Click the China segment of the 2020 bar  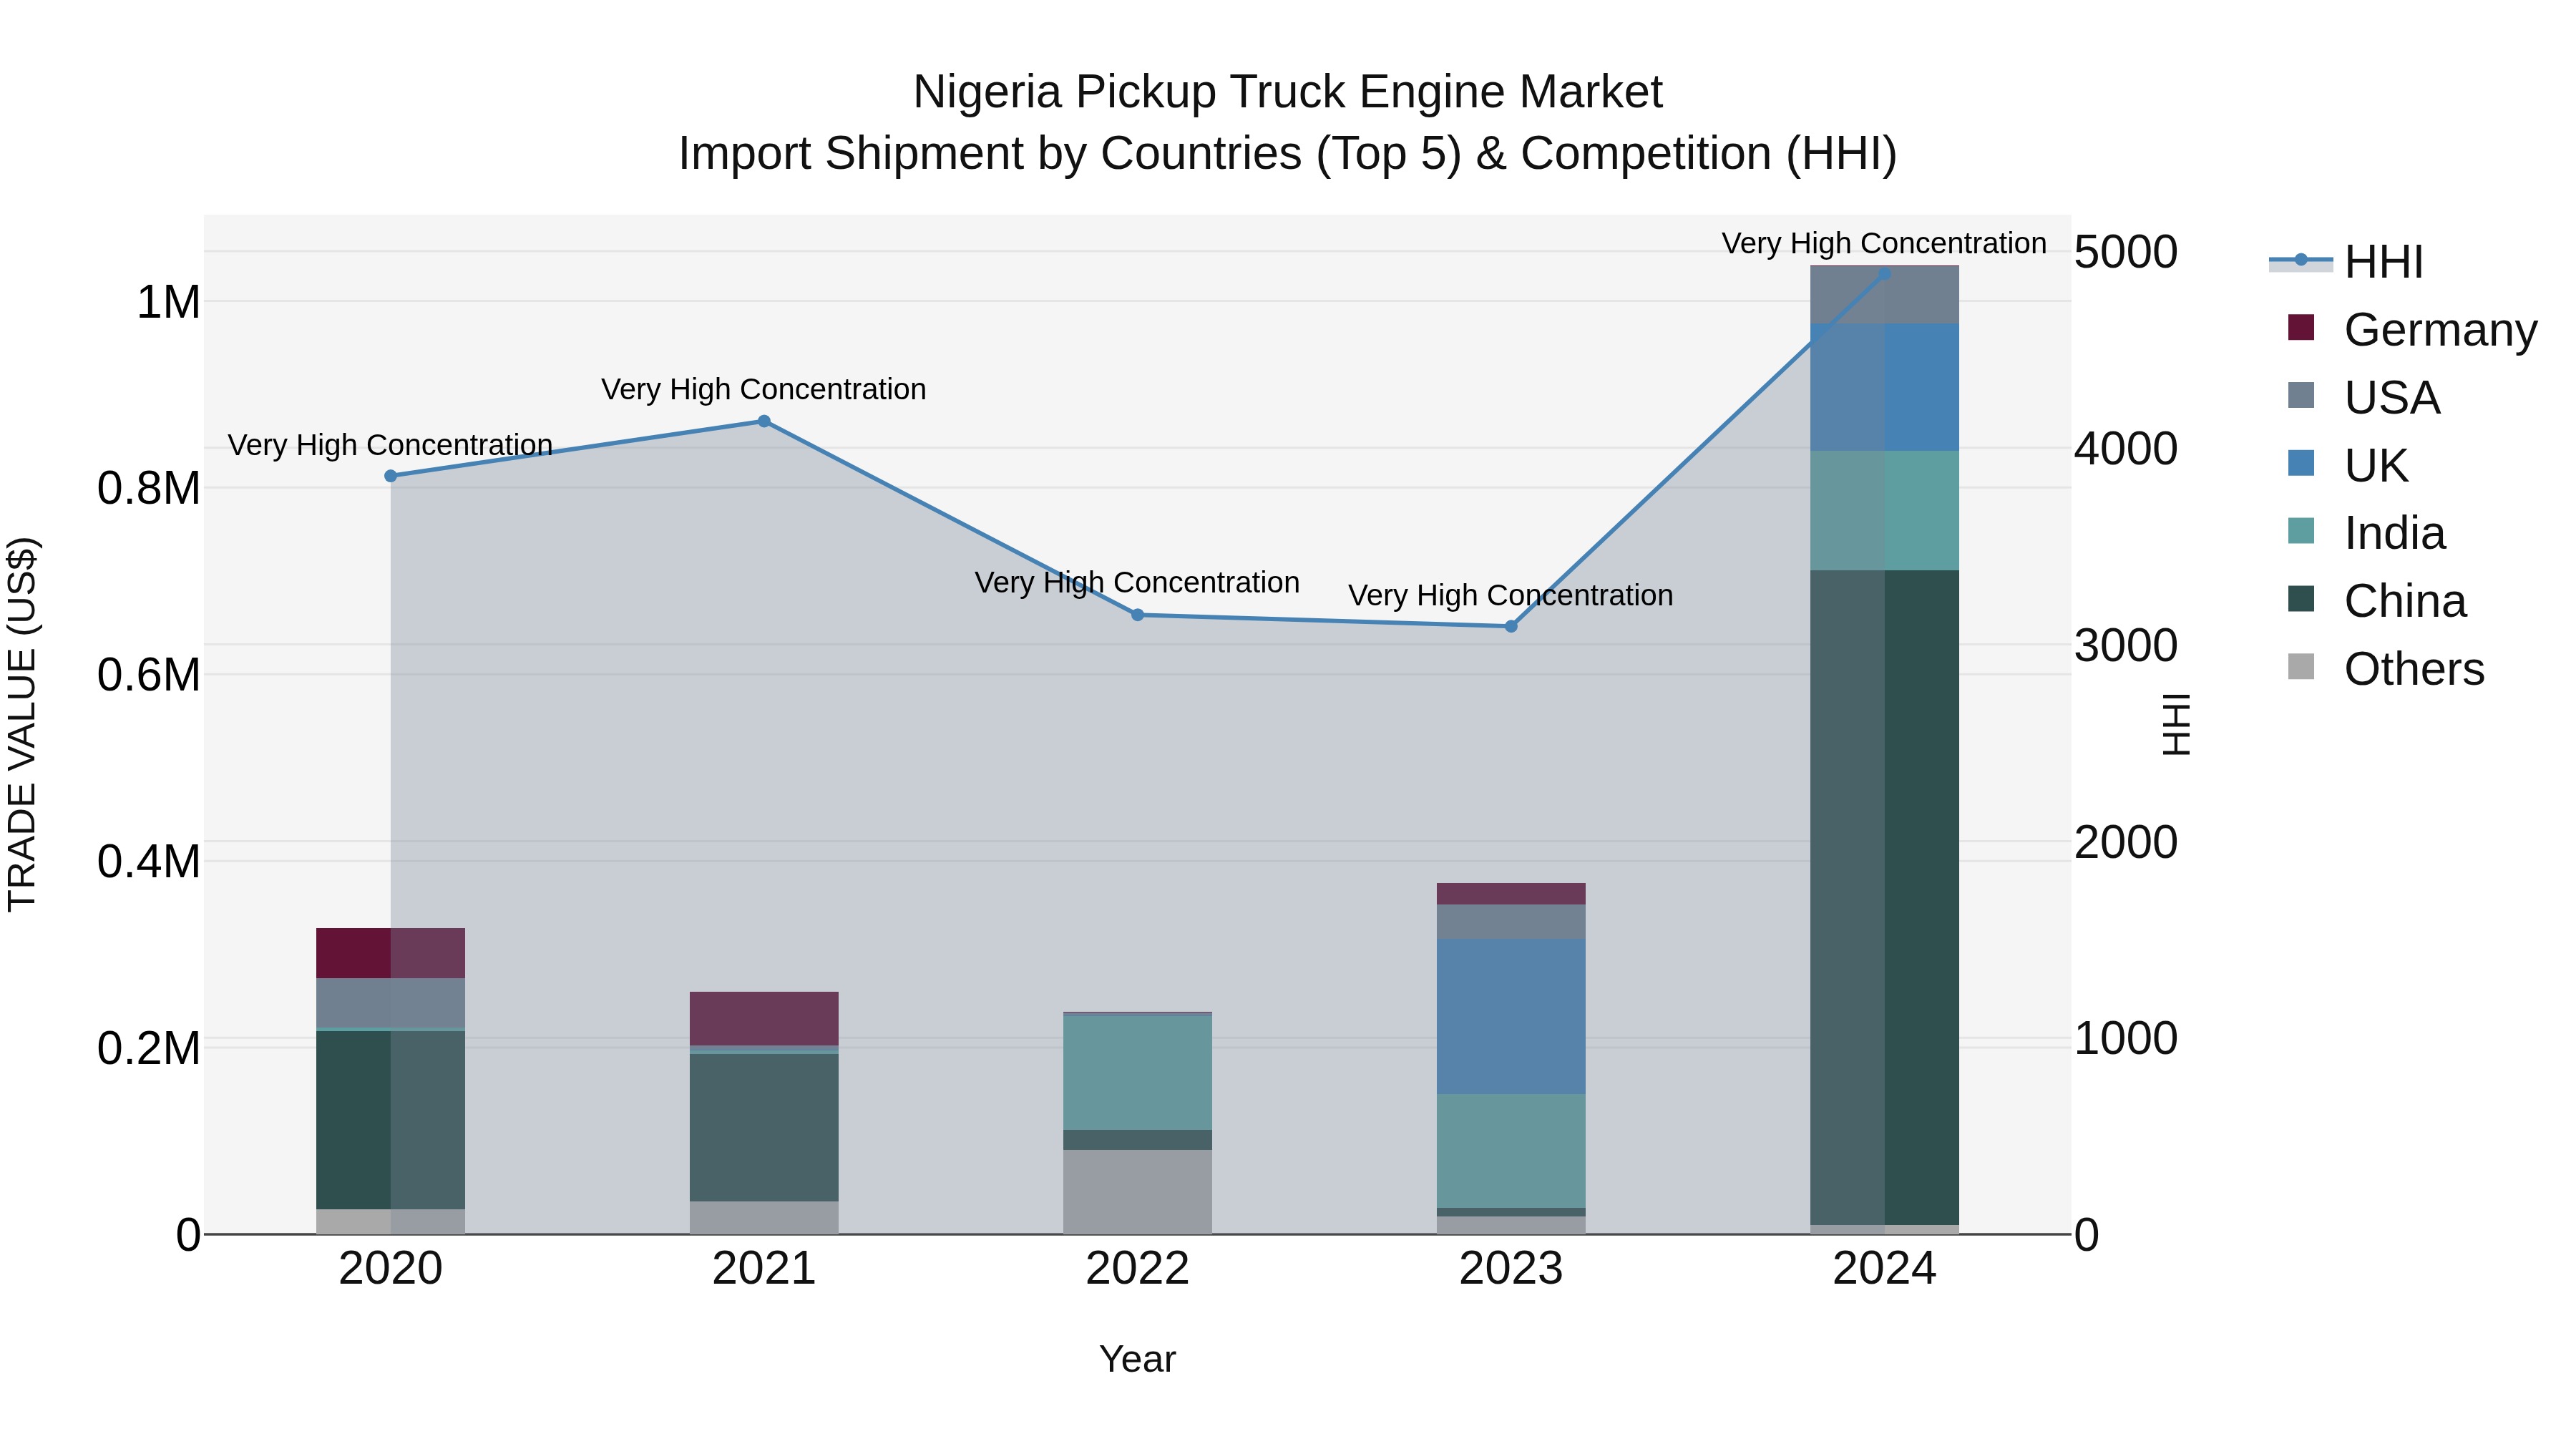(x=391, y=1120)
